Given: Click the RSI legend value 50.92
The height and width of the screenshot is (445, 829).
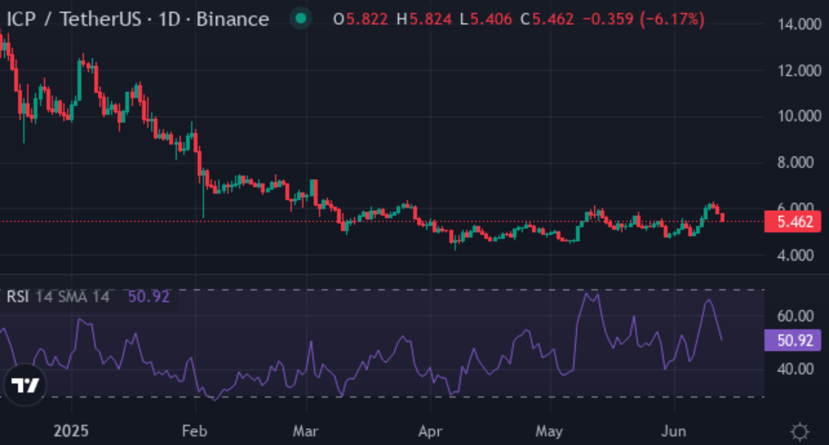Looking at the screenshot, I should pos(149,297).
